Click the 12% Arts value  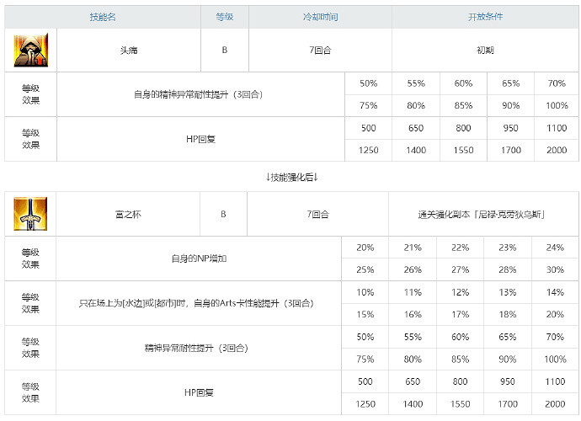pos(461,292)
